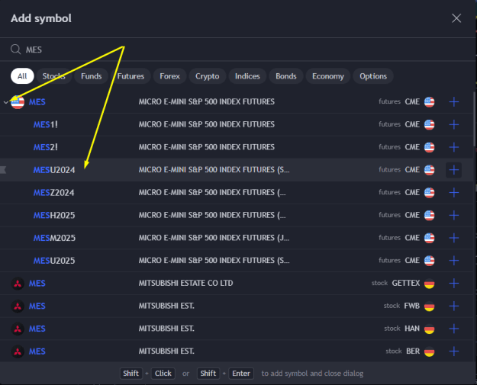Click the search magnifier icon
Screen dimensions: 477x385
click(15, 50)
